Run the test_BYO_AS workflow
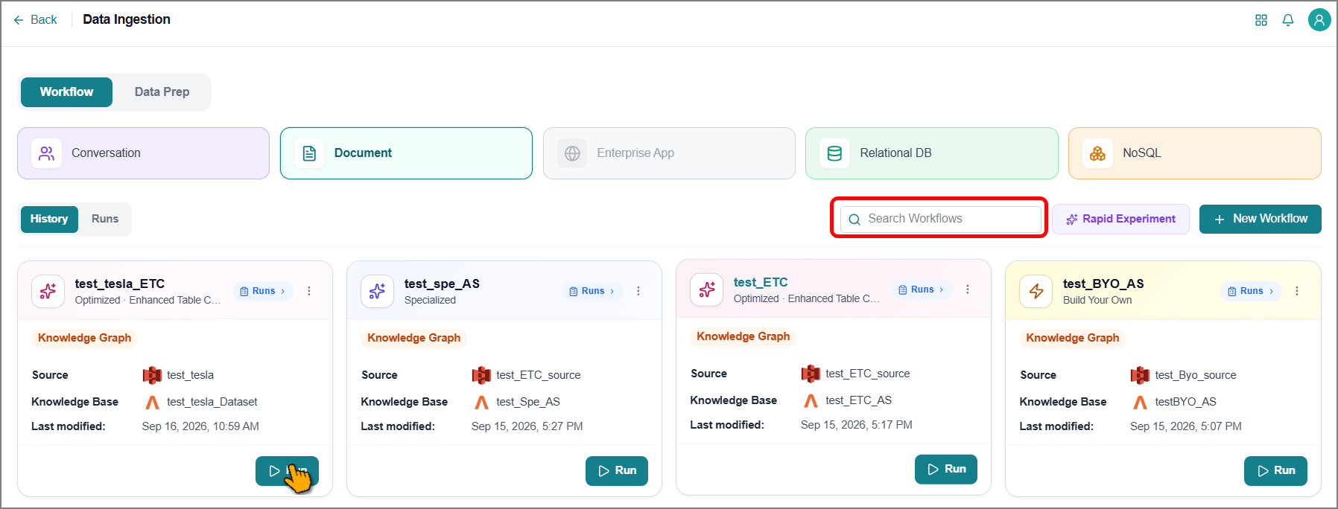1338x509 pixels. (1275, 471)
